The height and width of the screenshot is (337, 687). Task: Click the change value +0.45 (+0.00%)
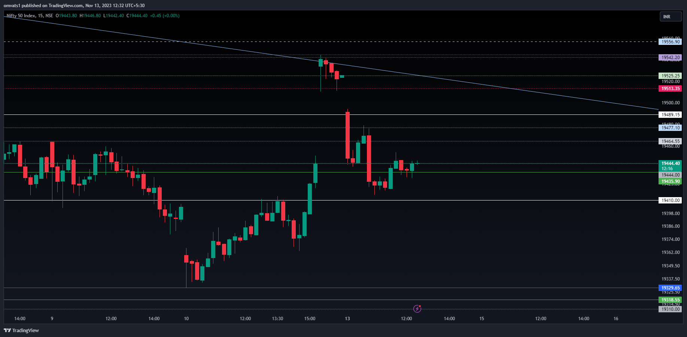coord(165,16)
